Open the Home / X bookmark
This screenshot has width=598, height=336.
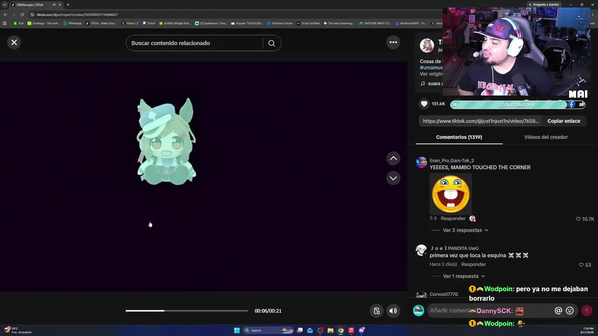pyautogui.click(x=130, y=23)
